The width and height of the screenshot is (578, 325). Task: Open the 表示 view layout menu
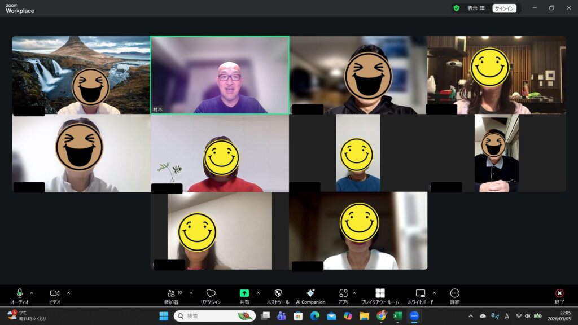click(x=476, y=8)
